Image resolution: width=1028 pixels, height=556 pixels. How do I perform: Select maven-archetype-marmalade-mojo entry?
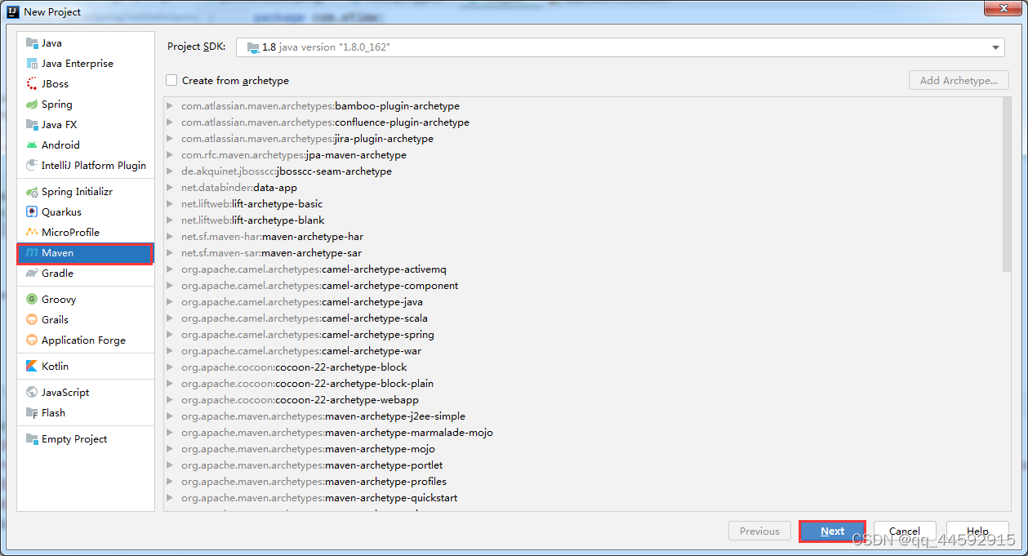coord(337,433)
